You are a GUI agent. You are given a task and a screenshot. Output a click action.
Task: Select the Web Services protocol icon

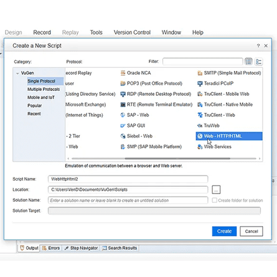[200, 147]
